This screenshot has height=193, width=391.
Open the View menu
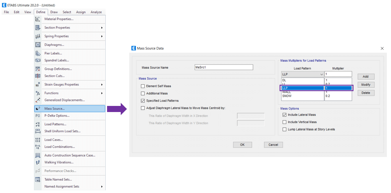pyautogui.click(x=28, y=12)
